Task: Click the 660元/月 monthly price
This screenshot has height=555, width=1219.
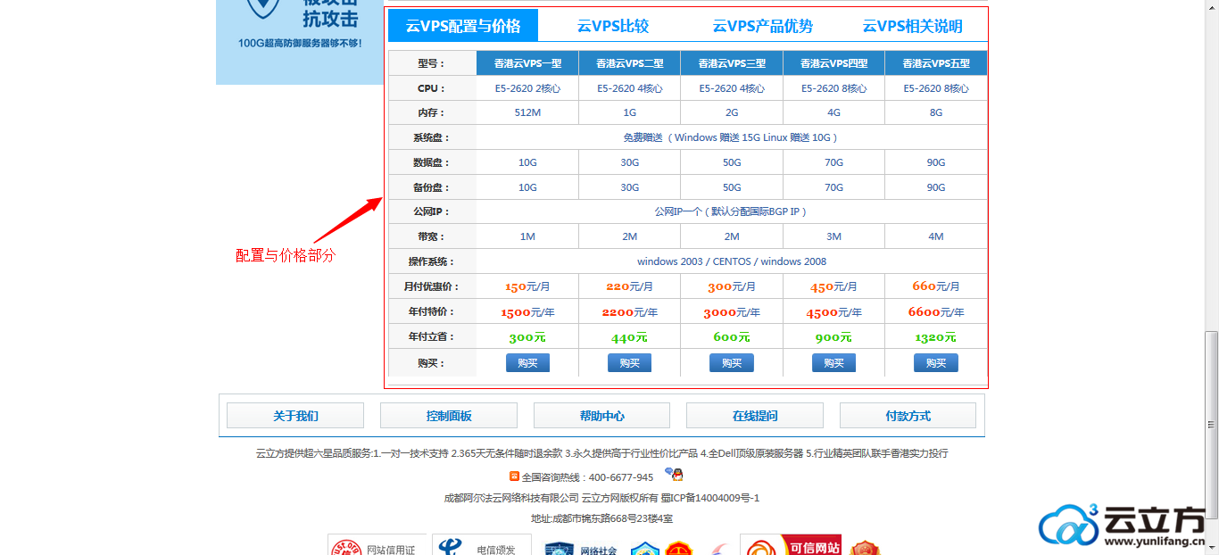Action: pyautogui.click(x=936, y=286)
